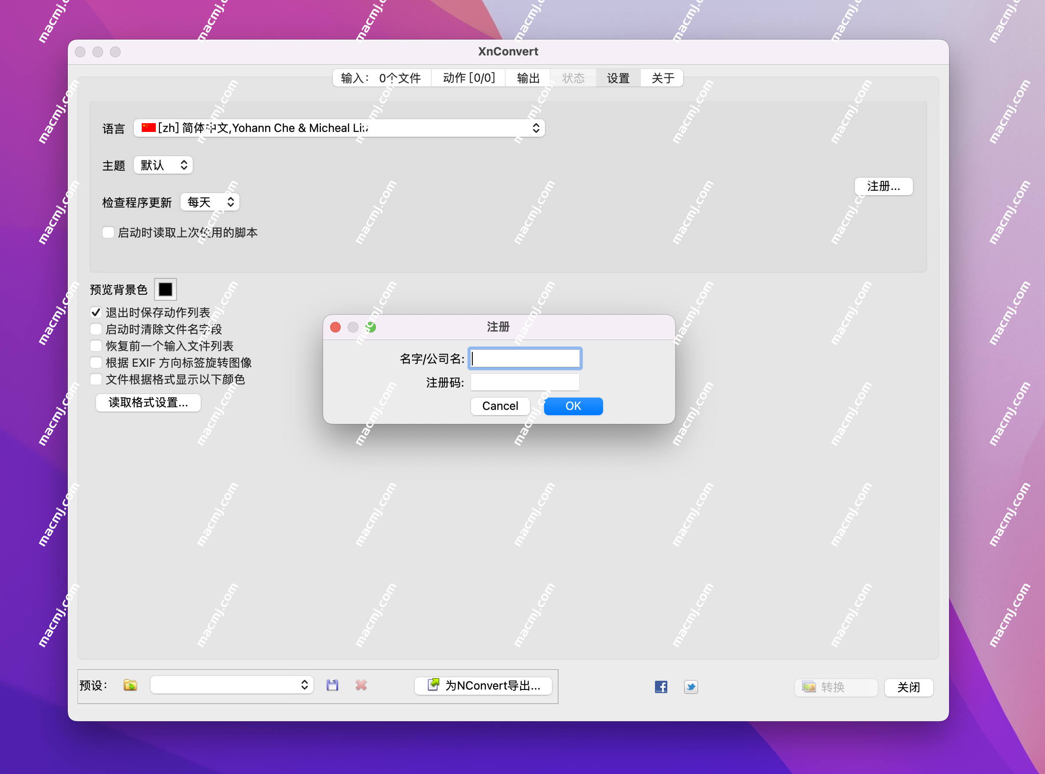Select the 设置 tab
The width and height of the screenshot is (1045, 774).
point(618,78)
